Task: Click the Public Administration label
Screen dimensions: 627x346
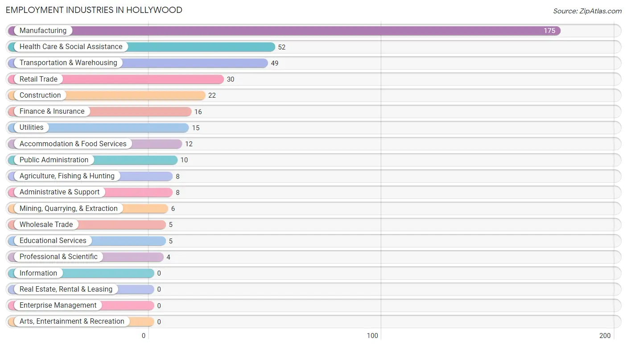Action: pyautogui.click(x=54, y=160)
